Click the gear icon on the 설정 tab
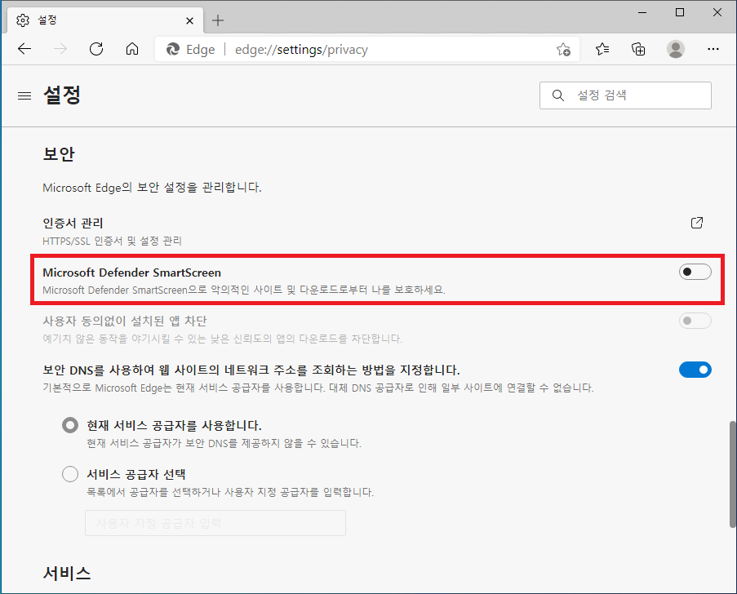 pyautogui.click(x=23, y=20)
